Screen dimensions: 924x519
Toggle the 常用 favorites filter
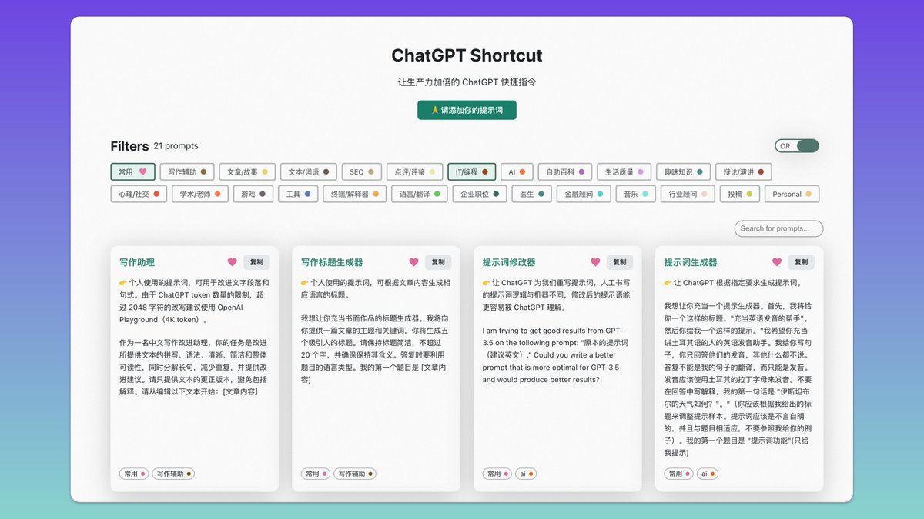click(x=132, y=172)
